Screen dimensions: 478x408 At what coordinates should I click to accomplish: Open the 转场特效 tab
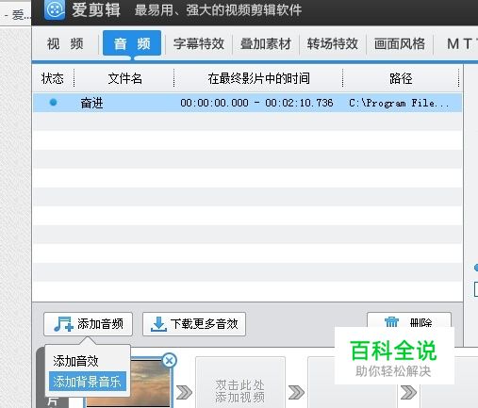[333, 43]
